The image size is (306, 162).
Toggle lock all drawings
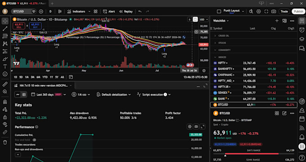pos(5,117)
